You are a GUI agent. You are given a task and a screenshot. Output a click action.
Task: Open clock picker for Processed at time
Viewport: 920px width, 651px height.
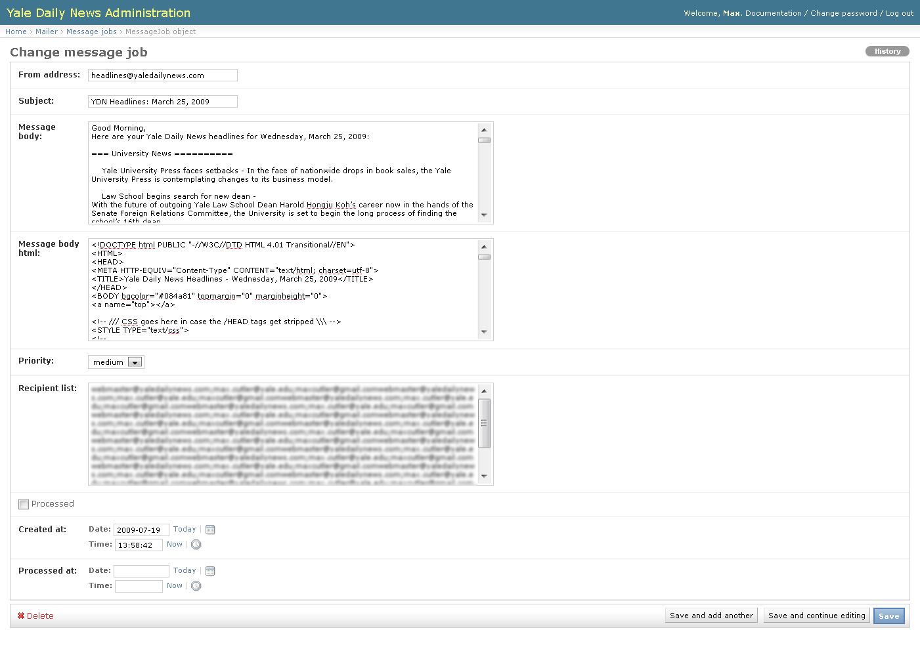196,586
